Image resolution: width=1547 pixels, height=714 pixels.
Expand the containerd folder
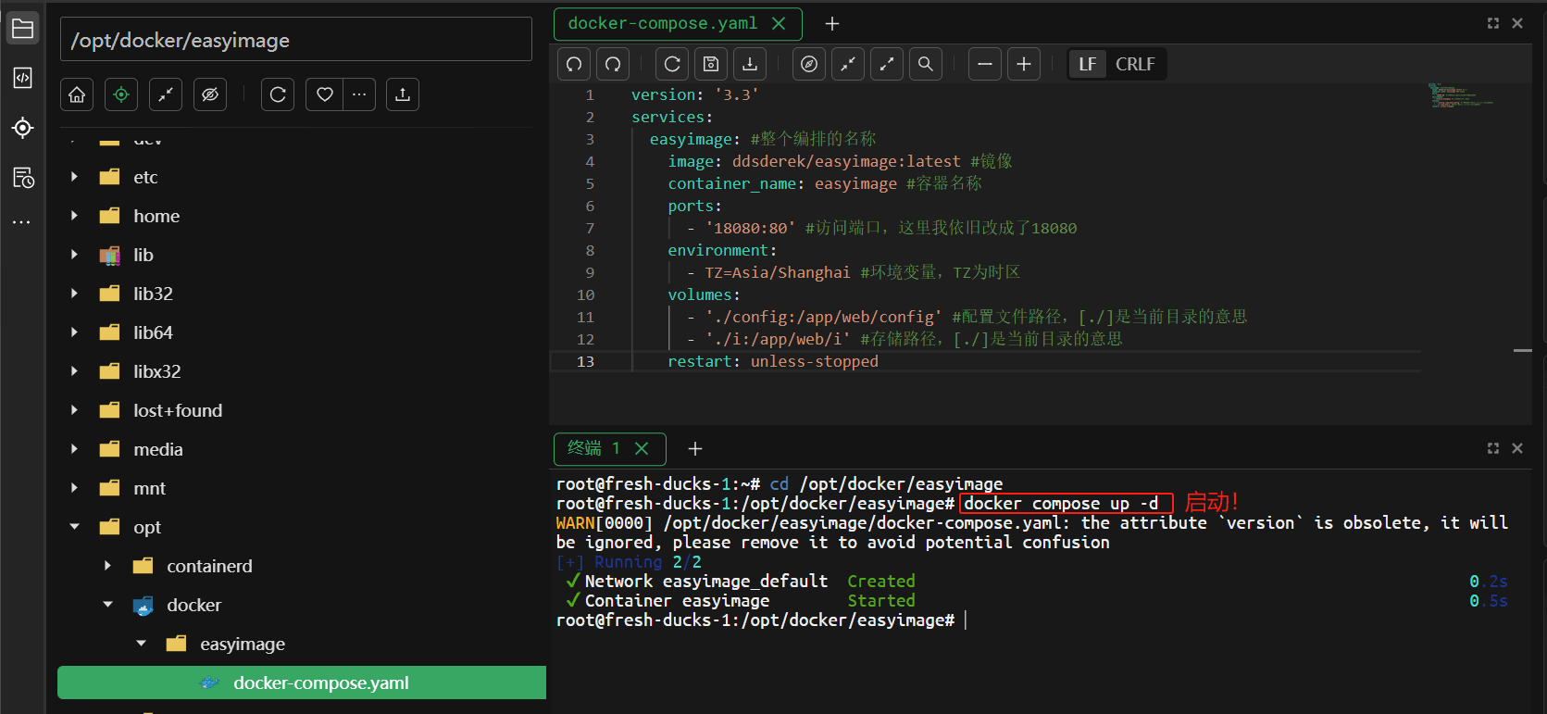108,566
